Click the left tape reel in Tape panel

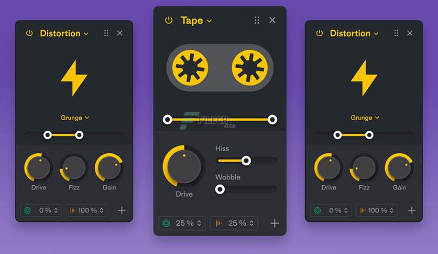(x=190, y=68)
